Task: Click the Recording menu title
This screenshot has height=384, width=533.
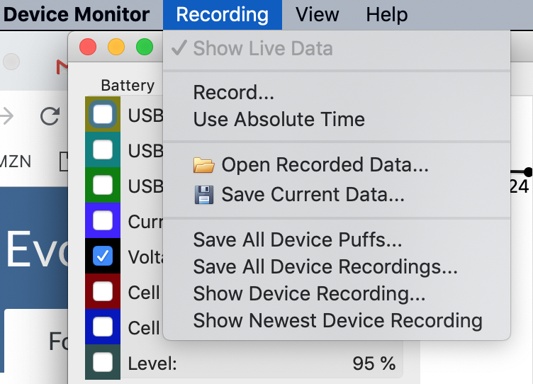Action: pyautogui.click(x=222, y=14)
